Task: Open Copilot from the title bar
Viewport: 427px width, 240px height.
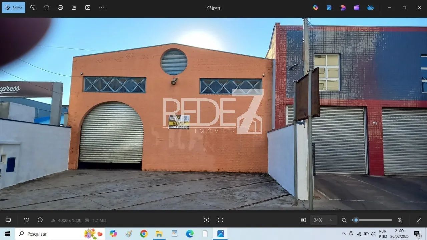Action: pos(315,8)
